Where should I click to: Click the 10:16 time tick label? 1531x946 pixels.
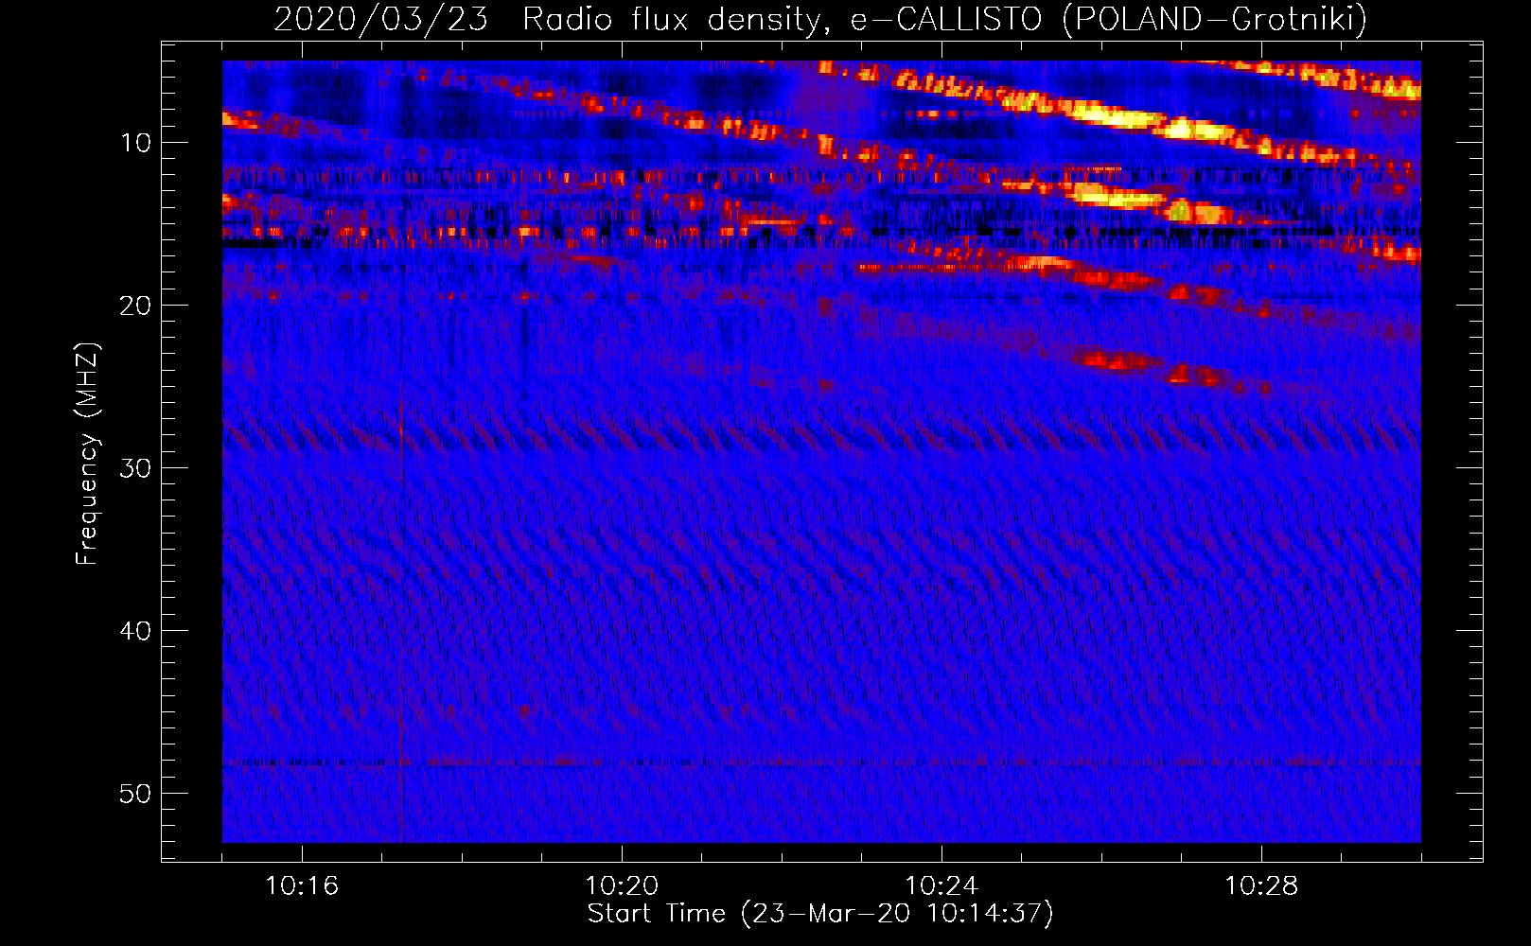pos(302,886)
